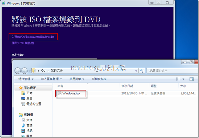Image resolution: width=199 pixels, height=138 pixels.
Task: Select the Windows.iso file name
Action: tap(71, 93)
